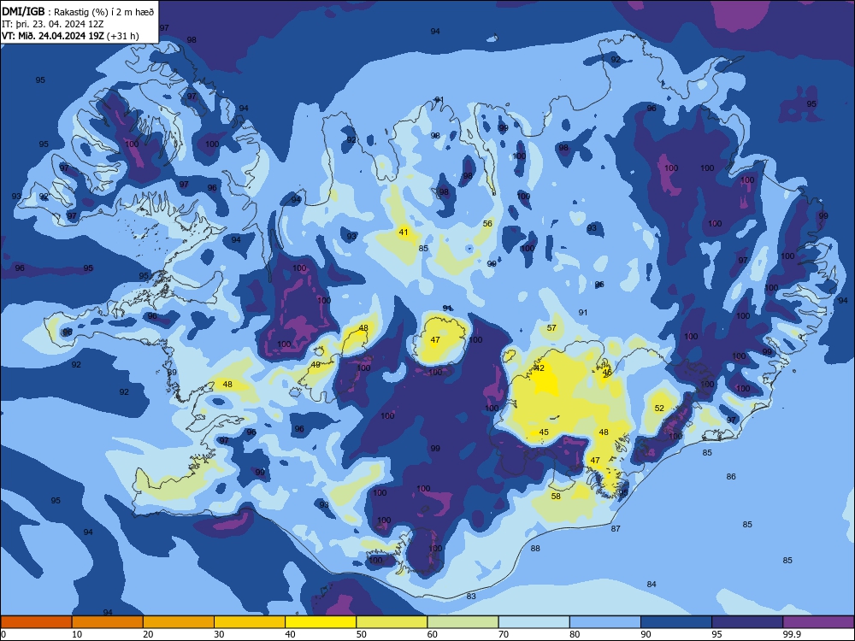
Task: Click the '52' humidity value label
Action: point(659,409)
